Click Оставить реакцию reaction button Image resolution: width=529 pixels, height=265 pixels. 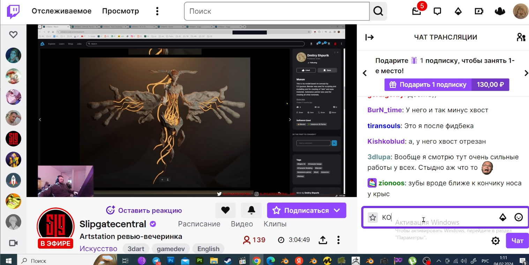point(144,210)
